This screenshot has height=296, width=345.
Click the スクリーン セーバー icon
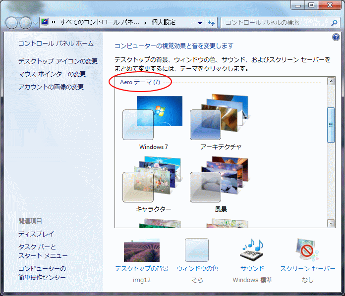click(307, 249)
